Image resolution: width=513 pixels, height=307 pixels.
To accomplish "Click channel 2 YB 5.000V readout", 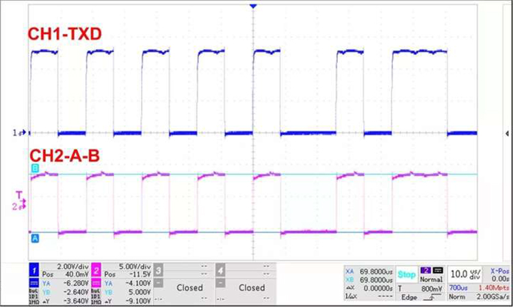I will [x=128, y=292].
